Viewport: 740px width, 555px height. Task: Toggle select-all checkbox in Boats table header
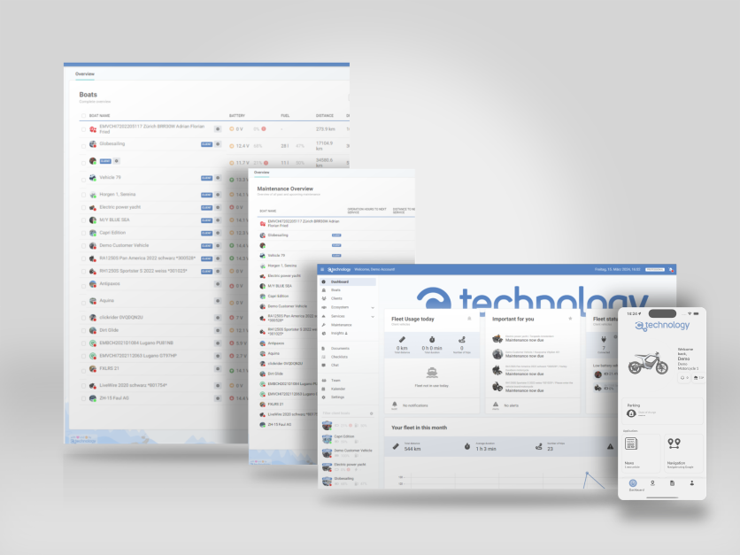[x=83, y=116]
